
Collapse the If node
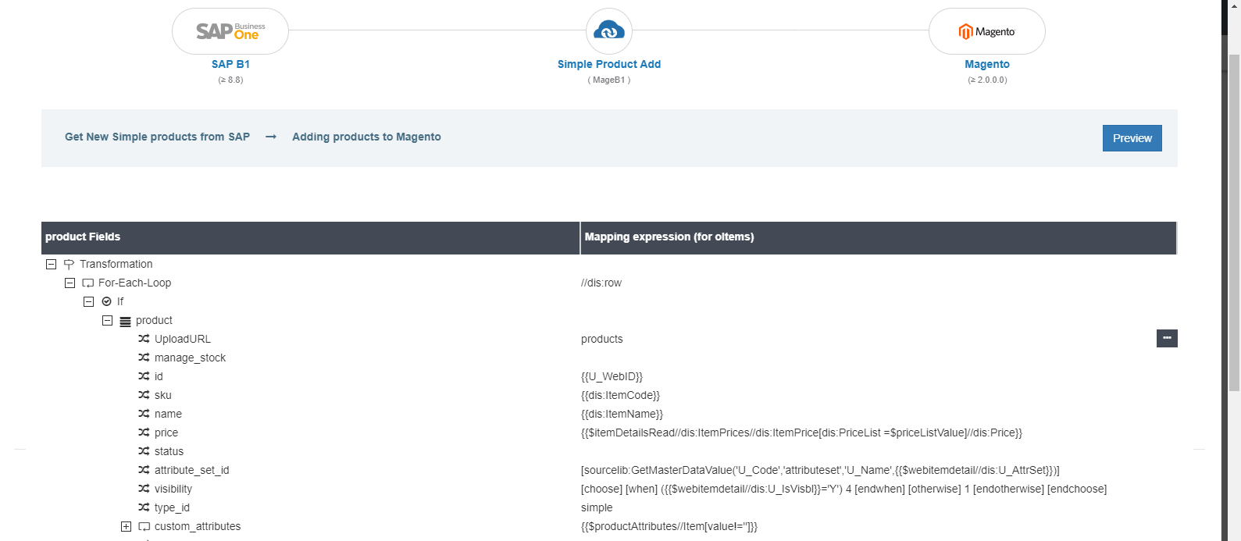click(x=88, y=301)
